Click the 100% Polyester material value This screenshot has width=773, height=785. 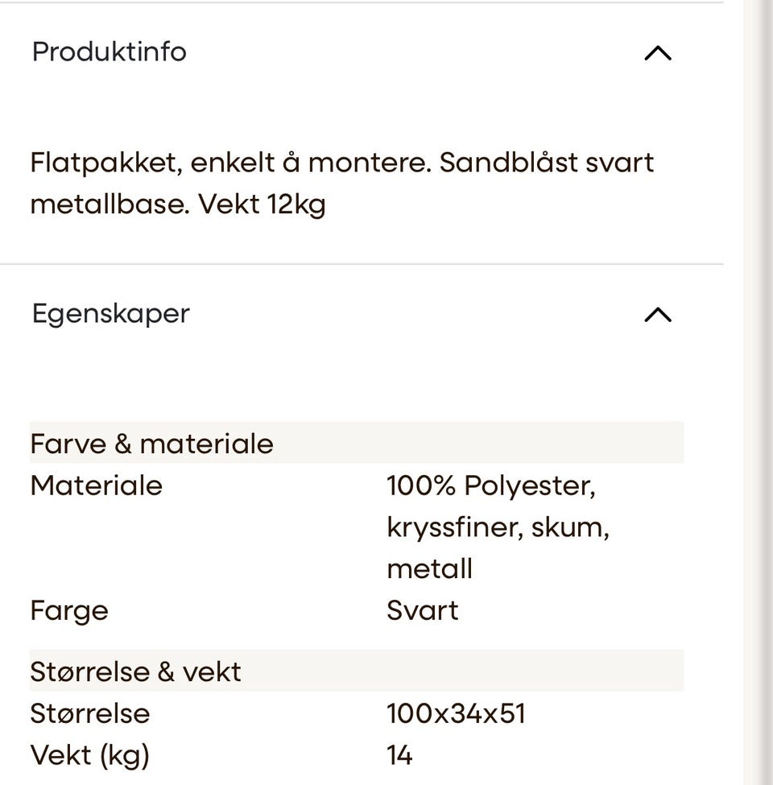pyautogui.click(x=490, y=485)
